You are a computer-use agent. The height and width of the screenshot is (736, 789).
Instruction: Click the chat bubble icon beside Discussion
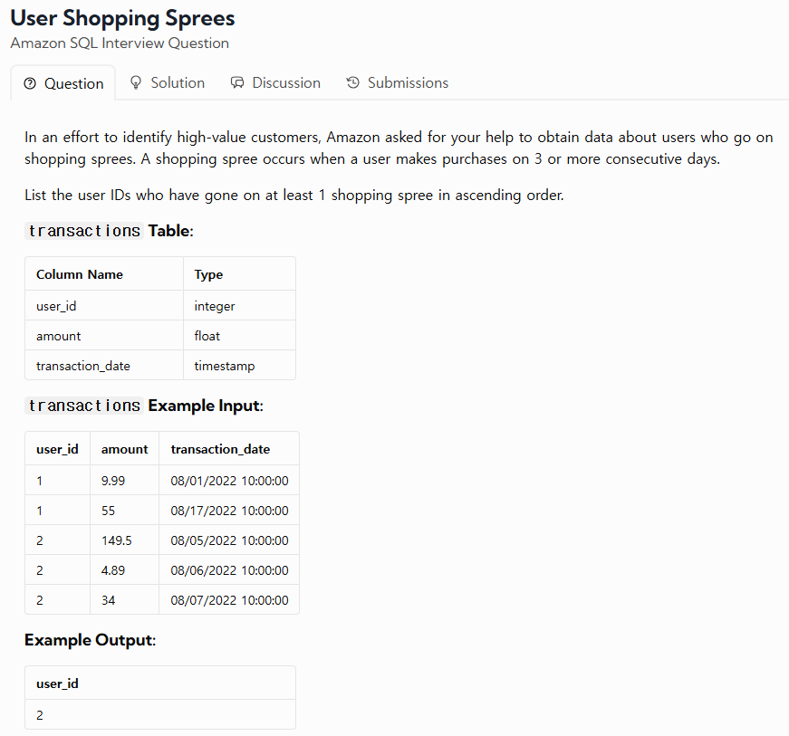coord(237,83)
